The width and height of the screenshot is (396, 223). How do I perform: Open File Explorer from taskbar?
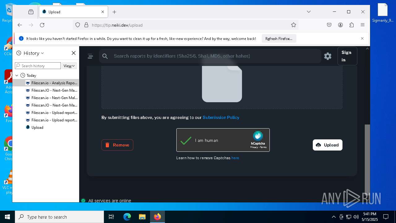[142, 217]
